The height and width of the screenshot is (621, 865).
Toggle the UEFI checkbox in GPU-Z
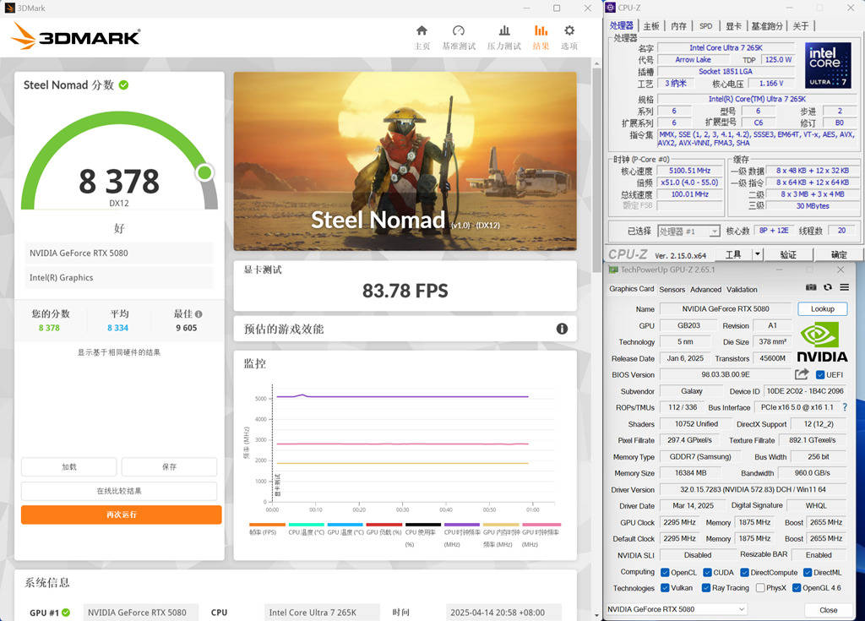pyautogui.click(x=820, y=375)
